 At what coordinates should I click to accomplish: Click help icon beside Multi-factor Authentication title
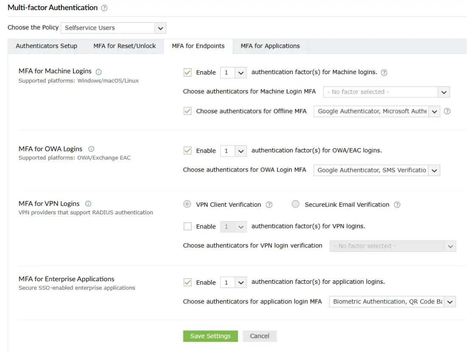point(104,8)
